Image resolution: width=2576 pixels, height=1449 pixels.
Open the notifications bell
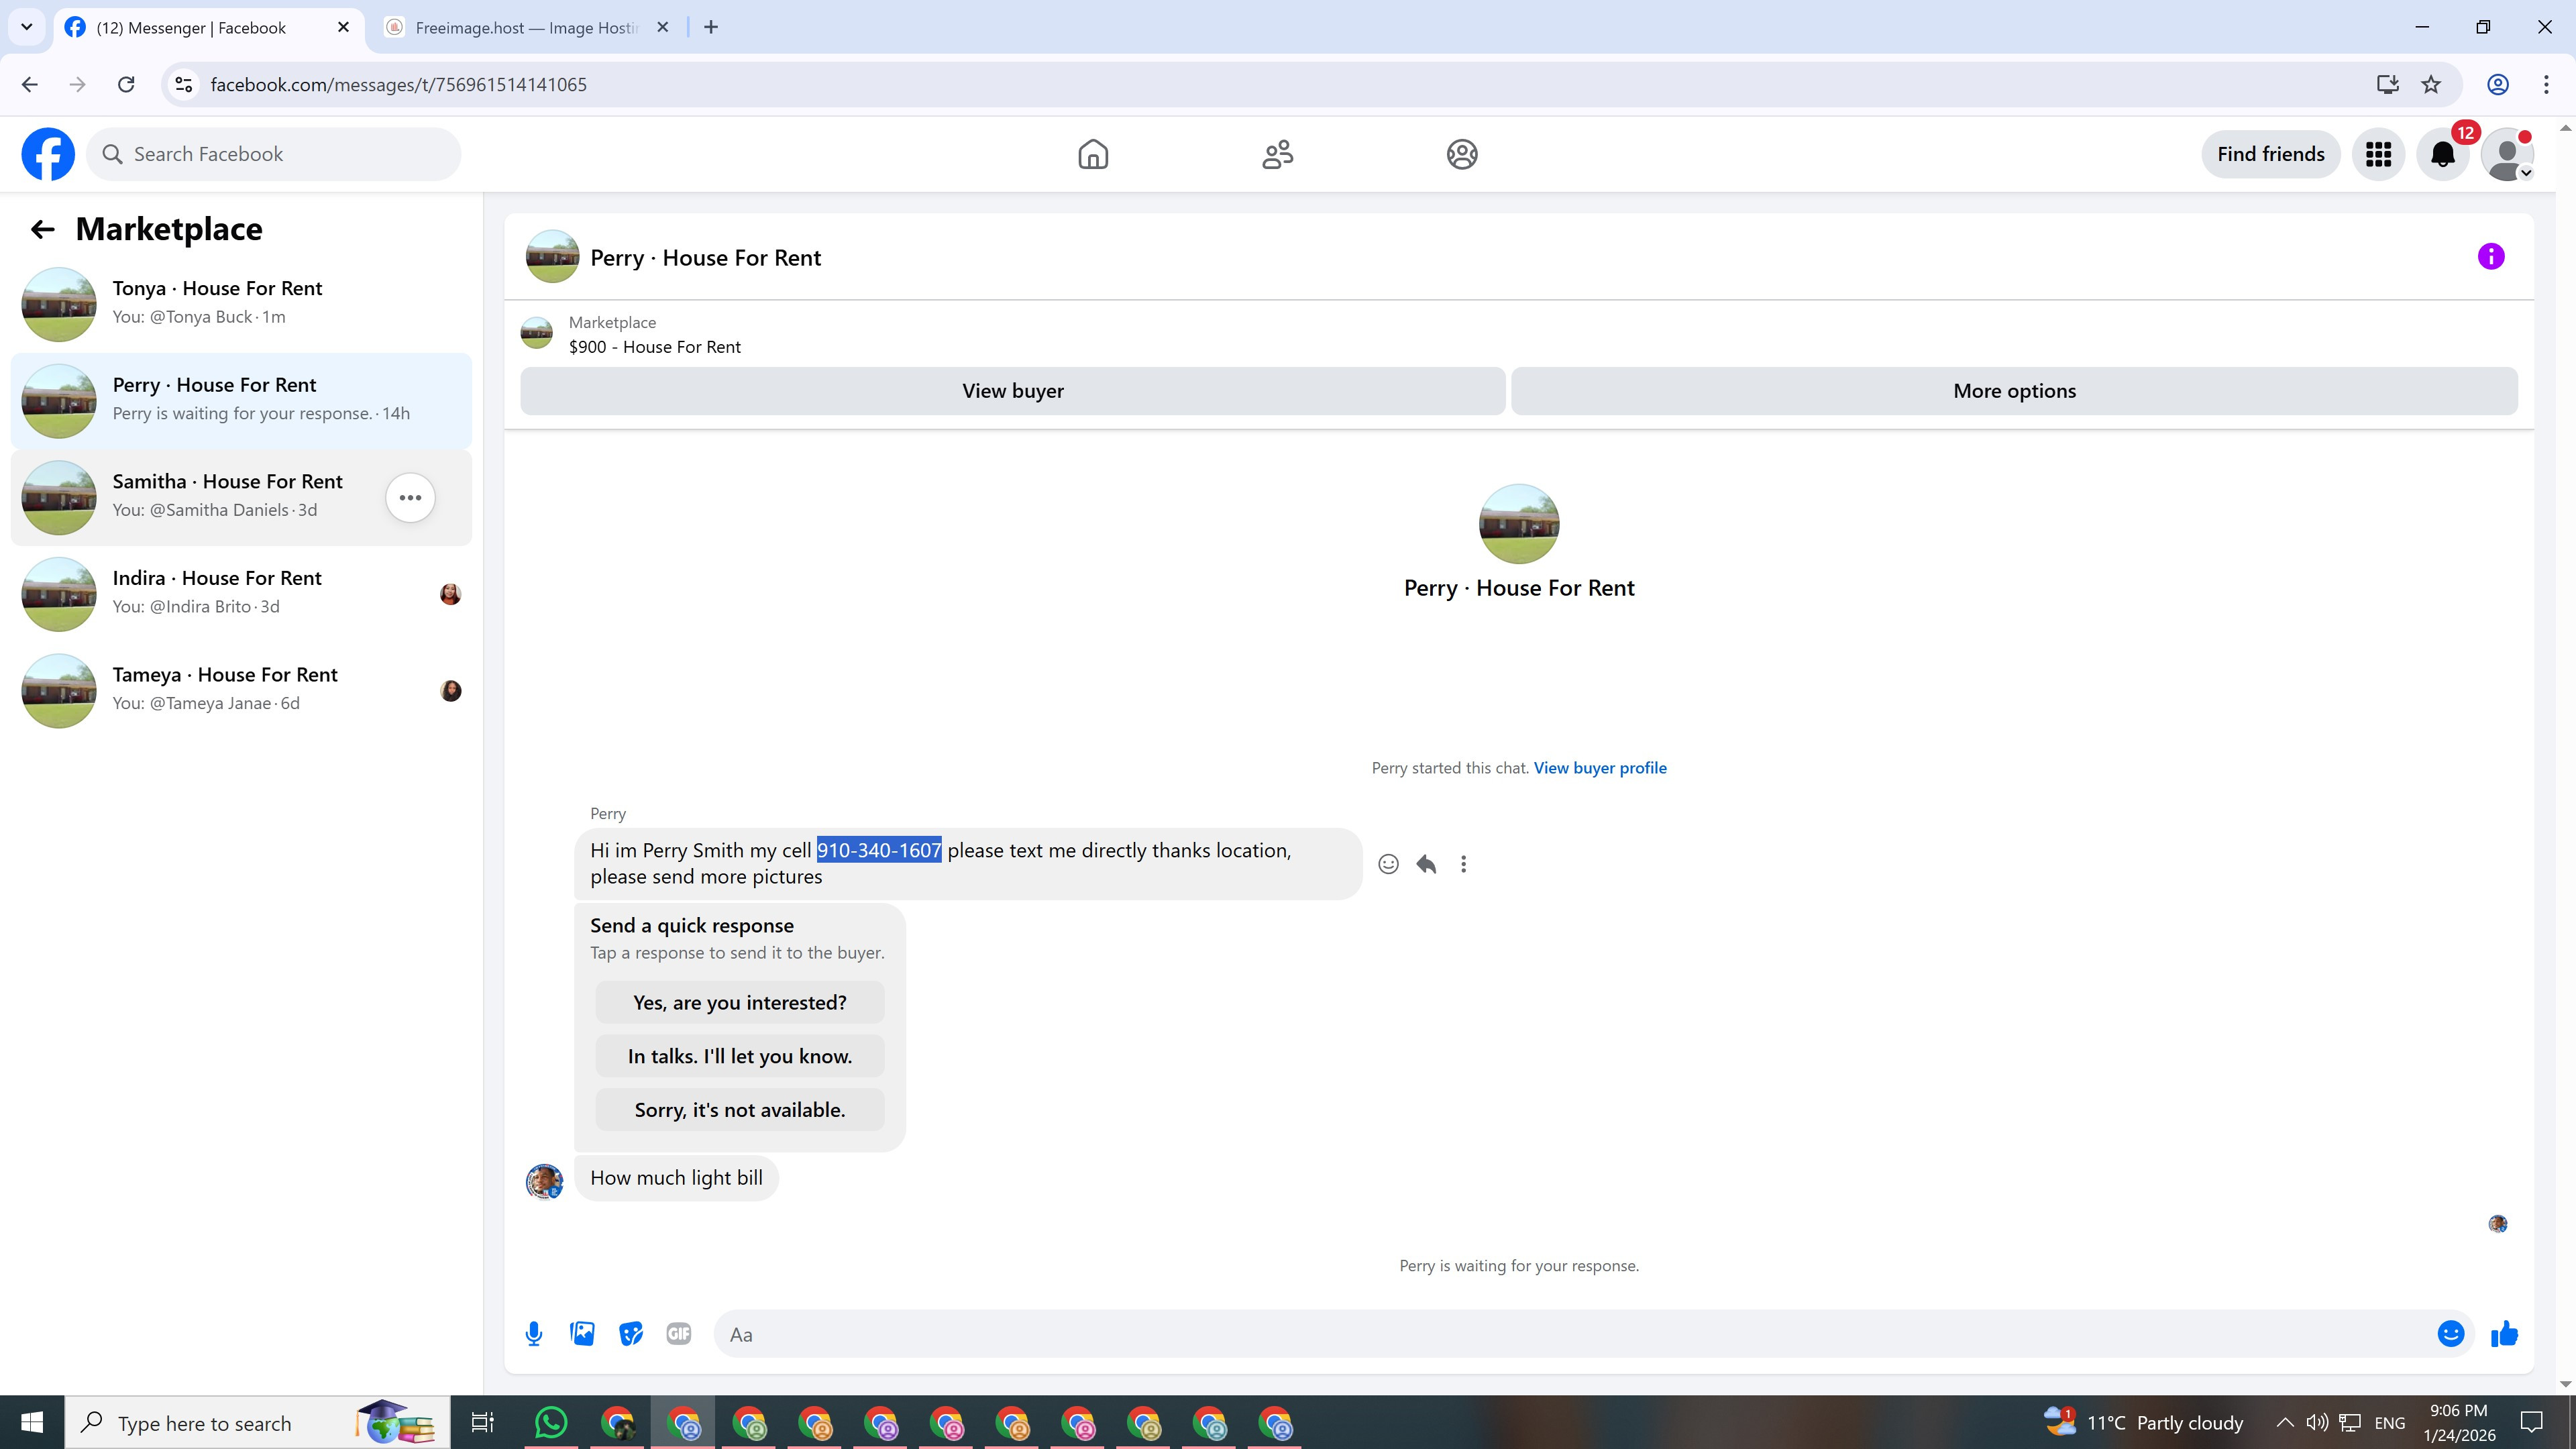[x=2442, y=154]
